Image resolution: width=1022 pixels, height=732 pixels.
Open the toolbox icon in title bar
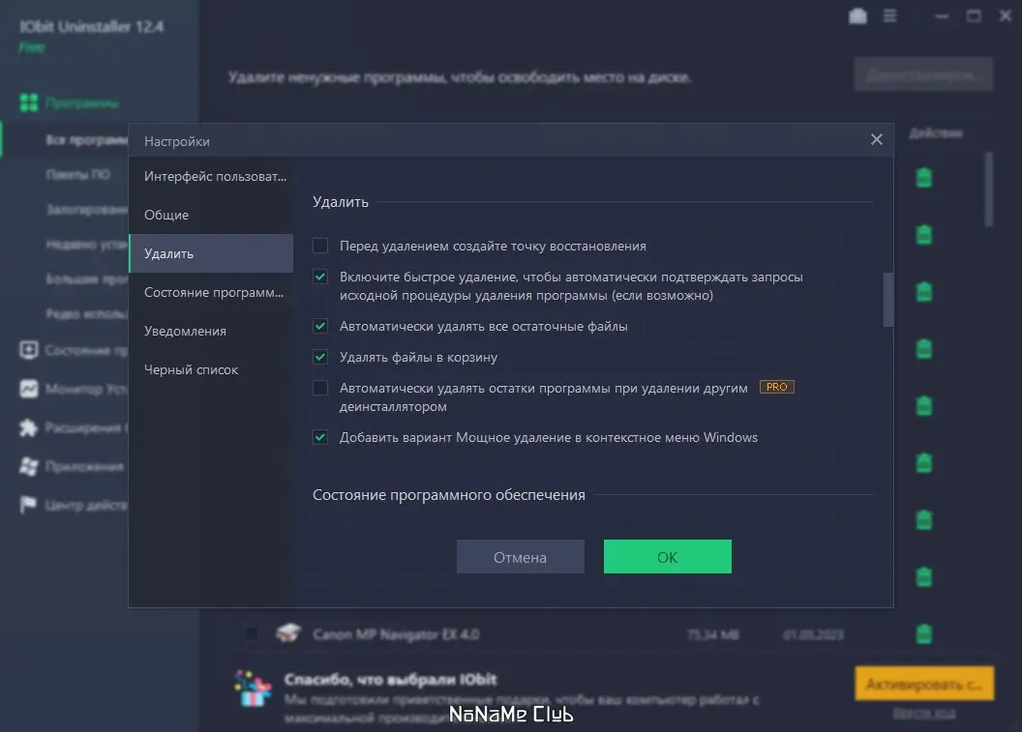(x=857, y=15)
